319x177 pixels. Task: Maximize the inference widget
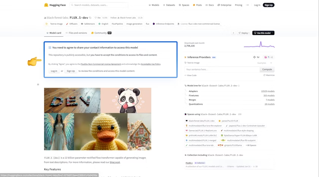click(x=269, y=75)
